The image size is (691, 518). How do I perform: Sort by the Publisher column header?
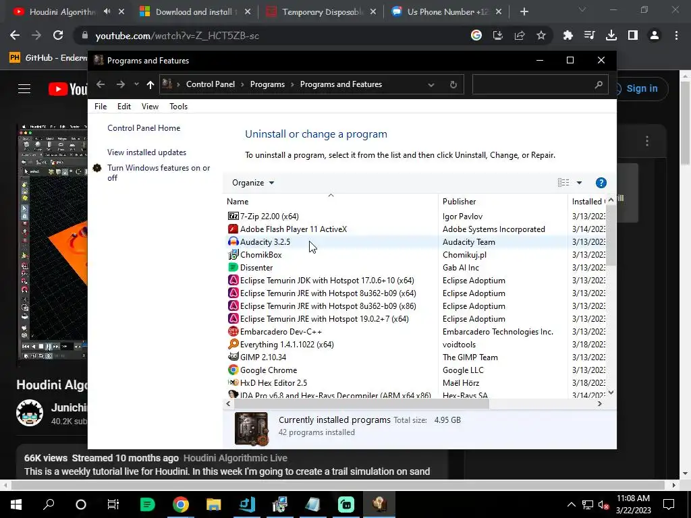point(503,201)
